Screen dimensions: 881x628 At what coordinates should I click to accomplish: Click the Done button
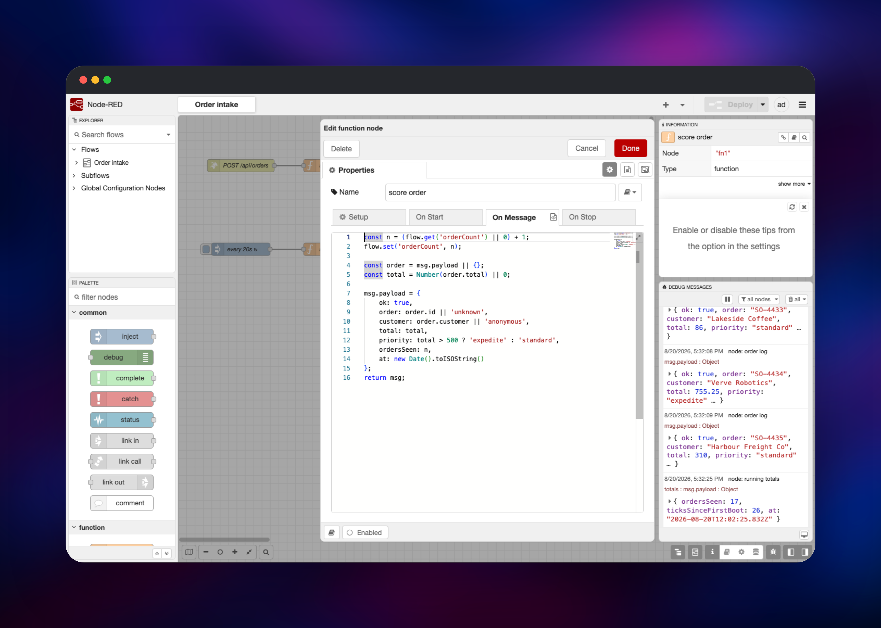pos(630,148)
